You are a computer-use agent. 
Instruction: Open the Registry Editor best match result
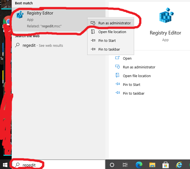coord(59,19)
